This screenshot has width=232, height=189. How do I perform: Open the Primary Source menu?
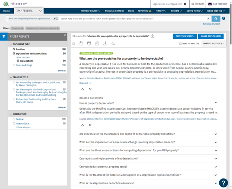pyautogui.click(x=90, y=11)
